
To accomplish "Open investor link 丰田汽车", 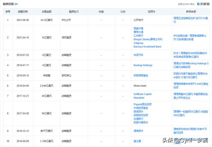I will [138, 55].
